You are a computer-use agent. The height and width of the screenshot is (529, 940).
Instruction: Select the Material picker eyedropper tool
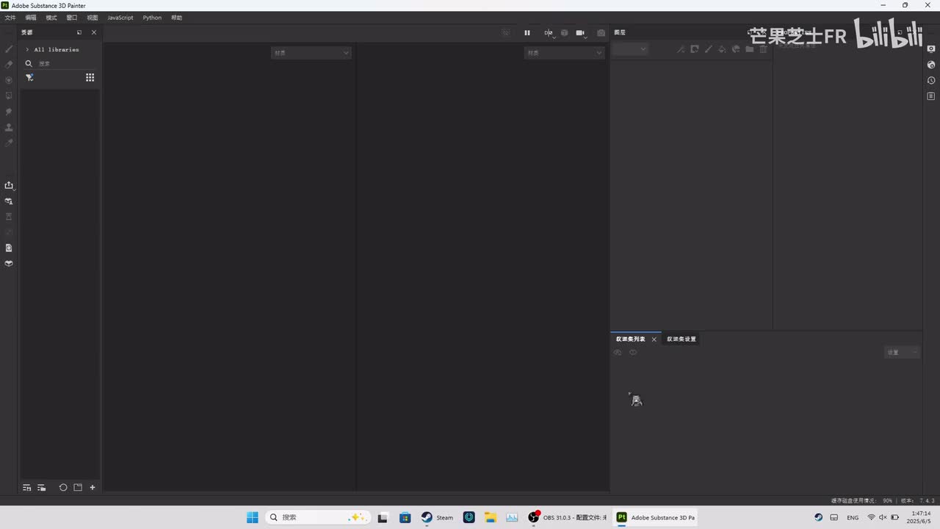(9, 143)
